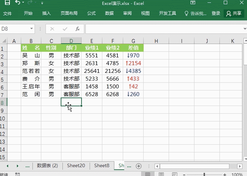The image size is (247, 176).
Task: Select column G header
Action: coord(133,41)
